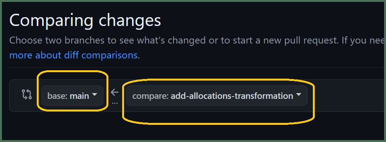Click the divider line below the description
The image size is (386, 142).
pos(197,68)
